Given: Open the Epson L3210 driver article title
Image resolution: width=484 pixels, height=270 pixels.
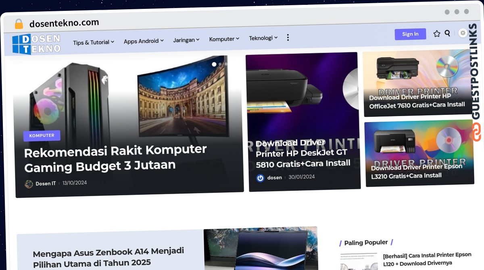Looking at the screenshot, I should point(417,172).
